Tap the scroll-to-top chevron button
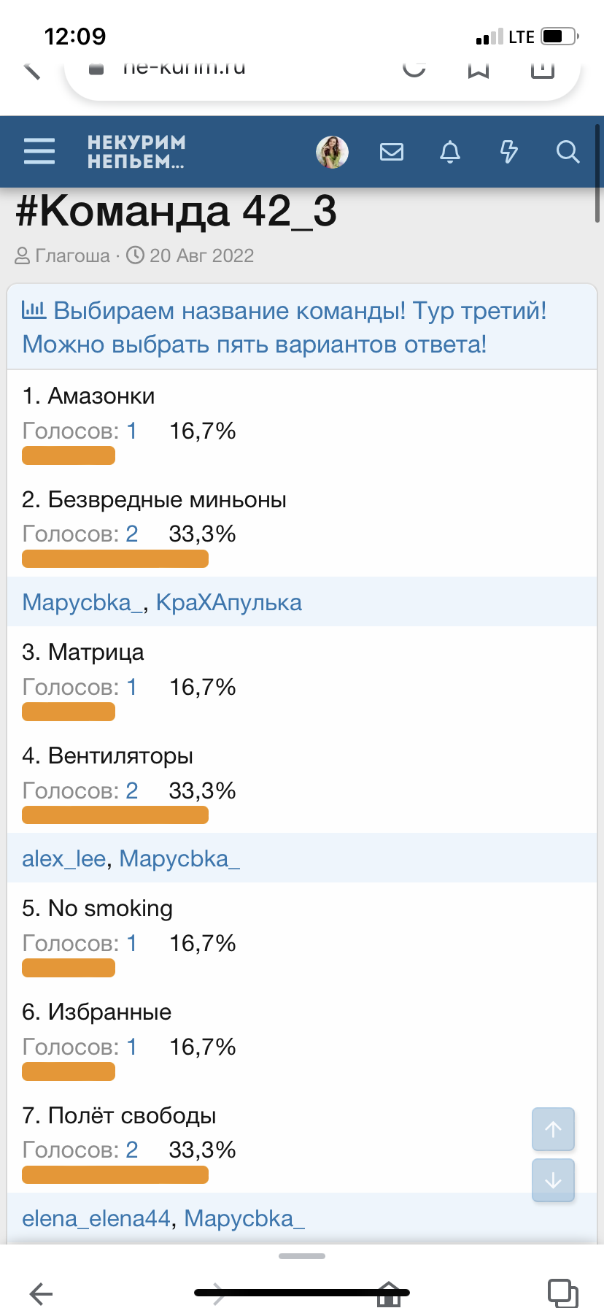The height and width of the screenshot is (1308, 604). (x=553, y=1129)
